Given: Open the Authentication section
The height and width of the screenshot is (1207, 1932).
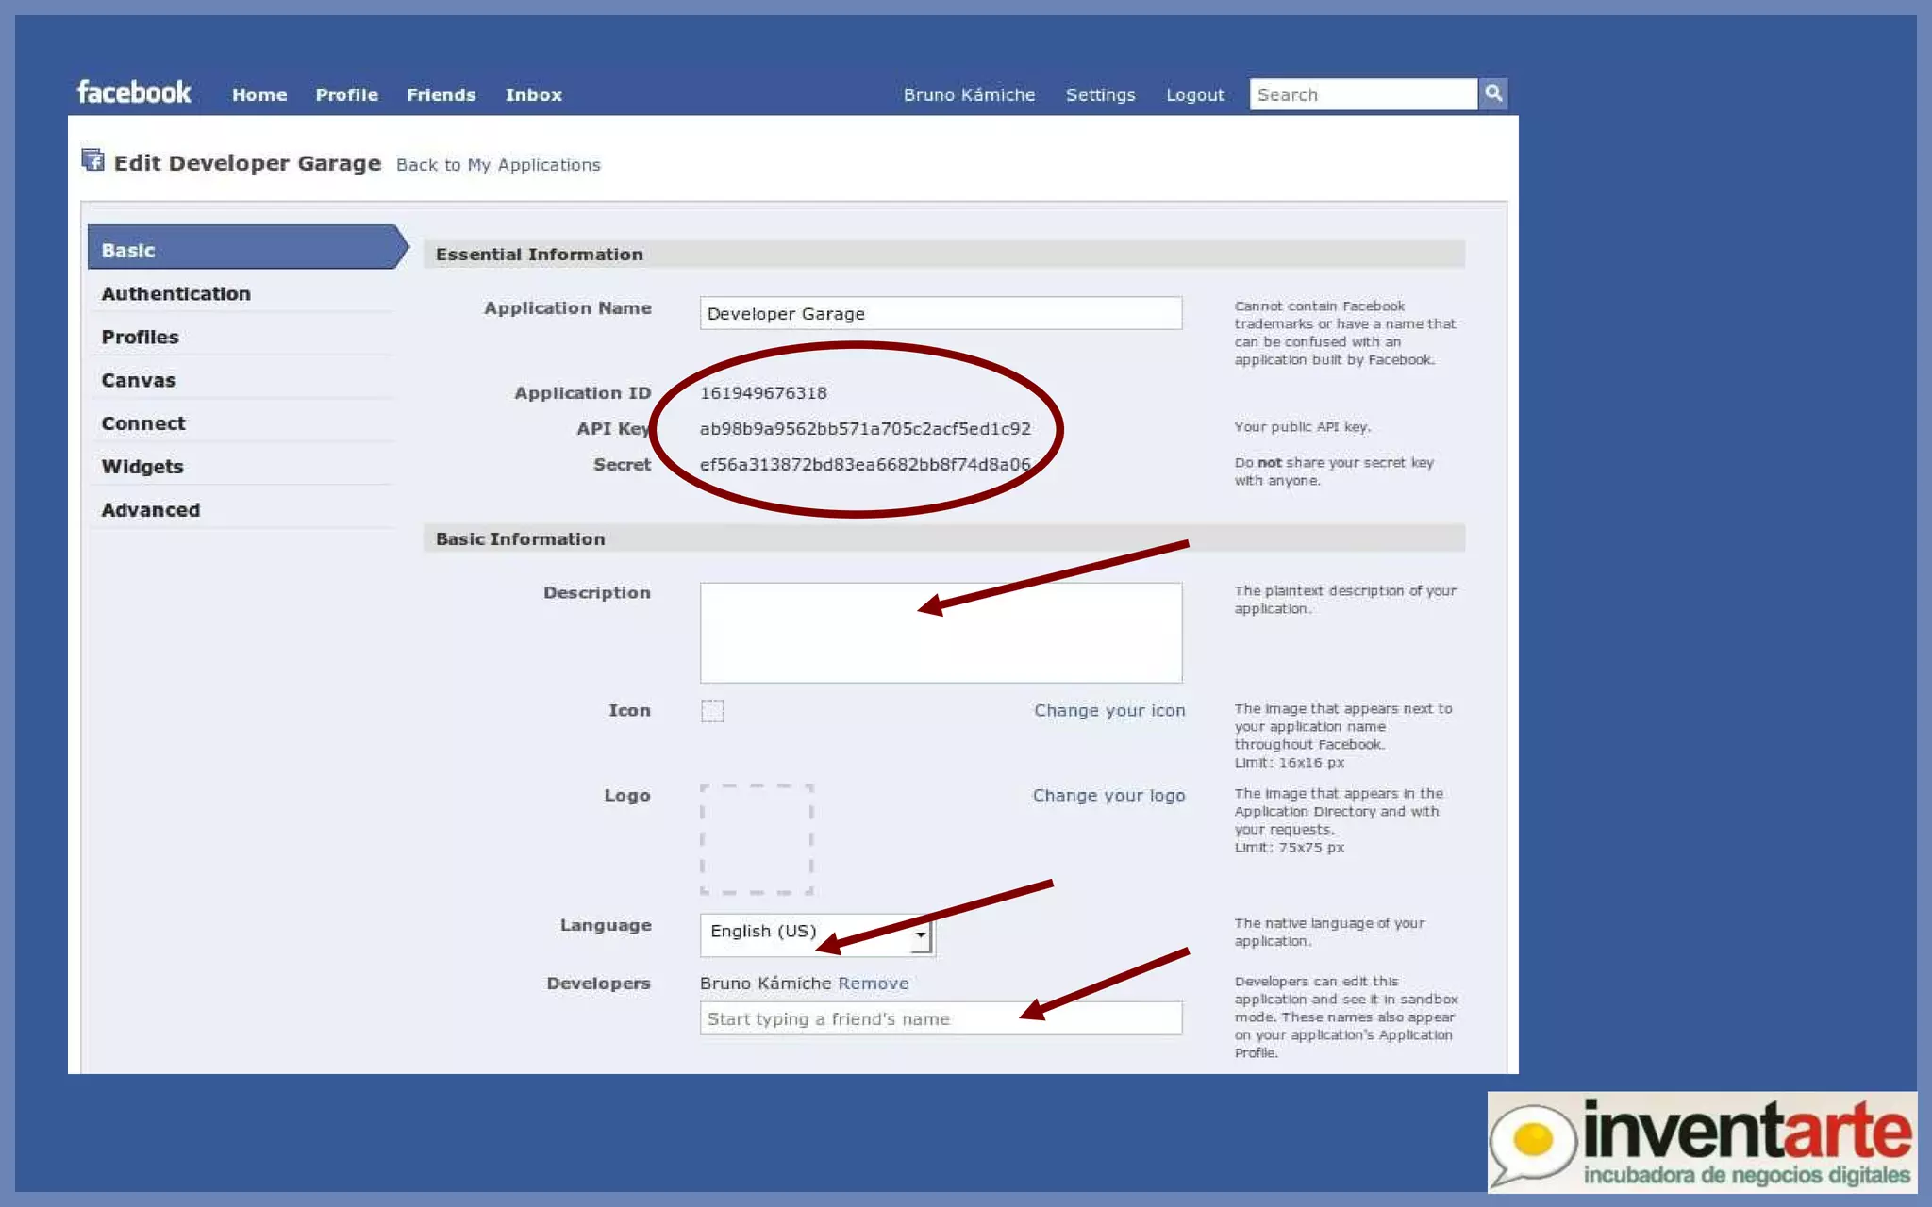Looking at the screenshot, I should pyautogui.click(x=176, y=294).
